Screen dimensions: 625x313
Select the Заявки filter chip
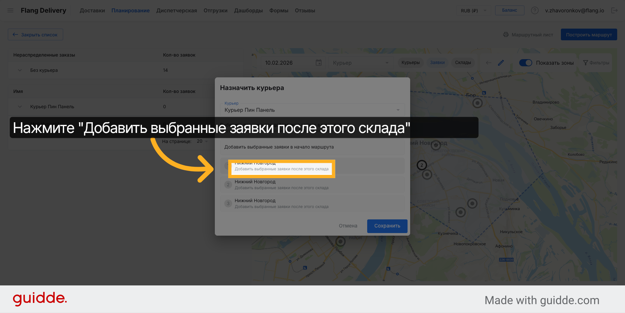pyautogui.click(x=437, y=62)
